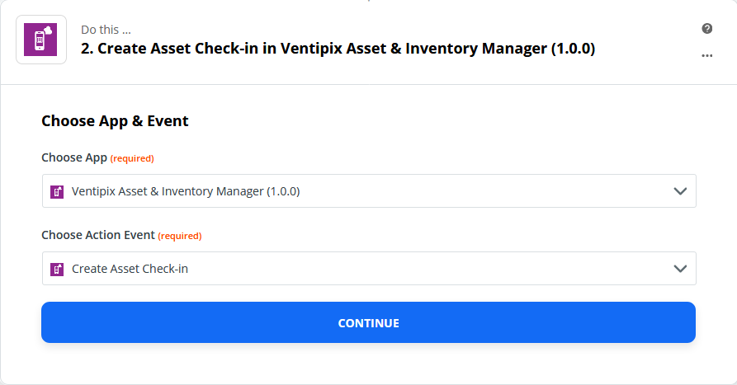
Task: Click the '(required)' tag next to Choose App
Action: [x=132, y=158]
